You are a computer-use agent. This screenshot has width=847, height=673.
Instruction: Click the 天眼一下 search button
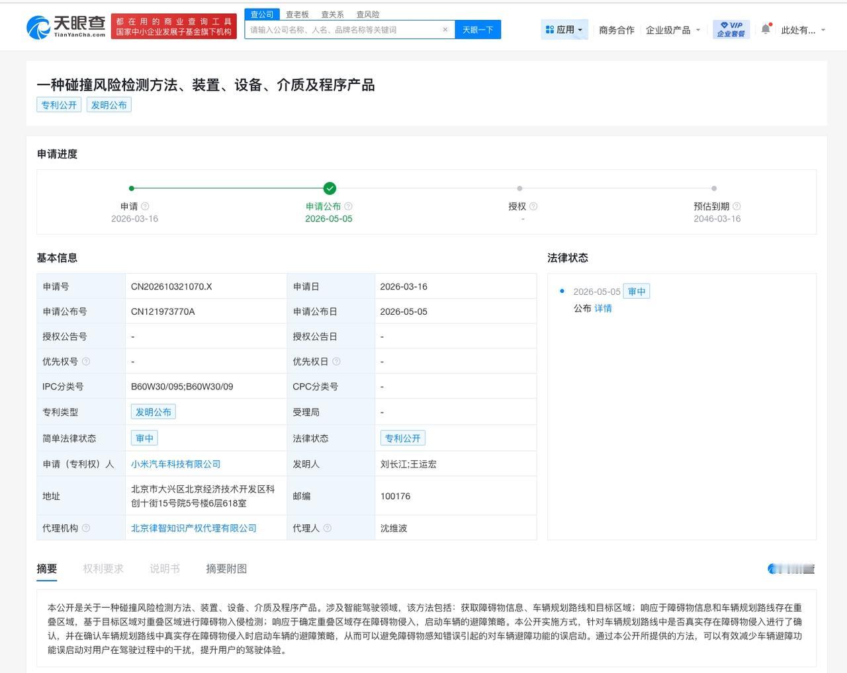(478, 30)
